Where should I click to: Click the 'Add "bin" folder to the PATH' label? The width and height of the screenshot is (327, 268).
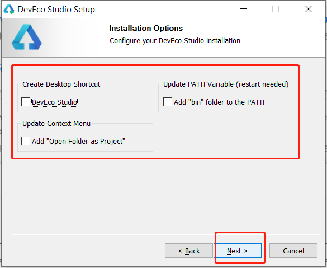219,102
